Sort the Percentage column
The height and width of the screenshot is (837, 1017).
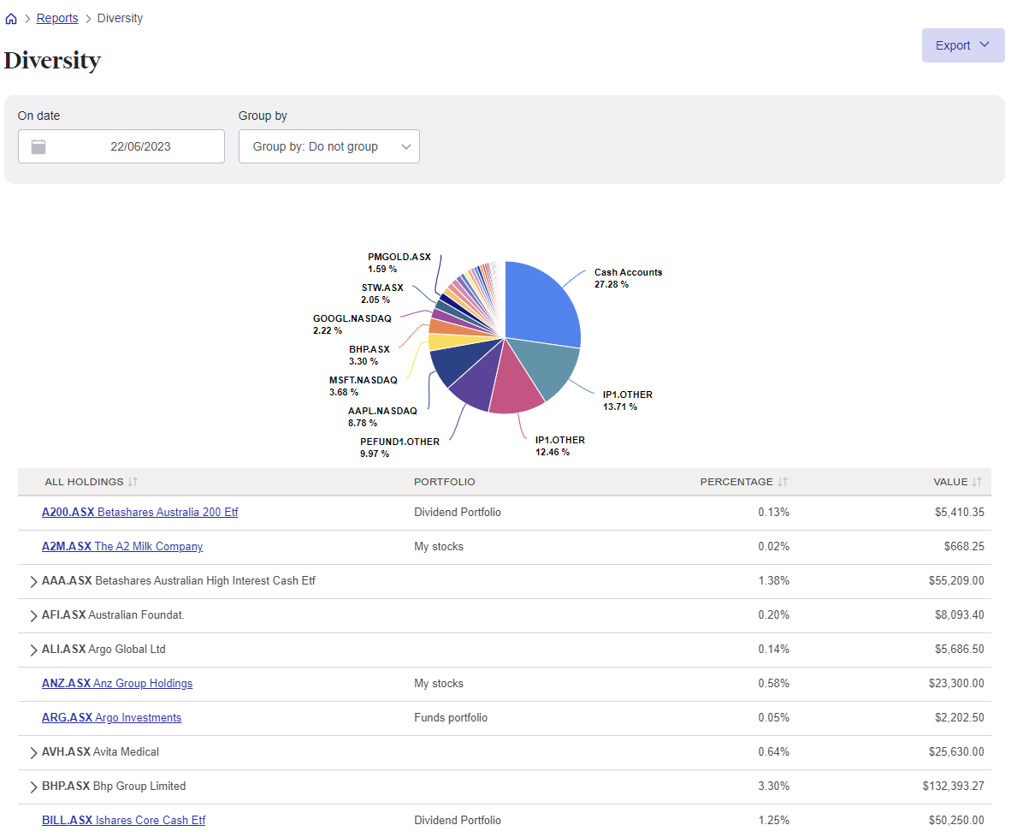pyautogui.click(x=782, y=482)
